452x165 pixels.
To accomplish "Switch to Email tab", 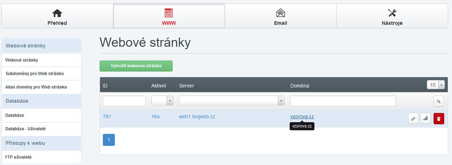I will [x=280, y=16].
